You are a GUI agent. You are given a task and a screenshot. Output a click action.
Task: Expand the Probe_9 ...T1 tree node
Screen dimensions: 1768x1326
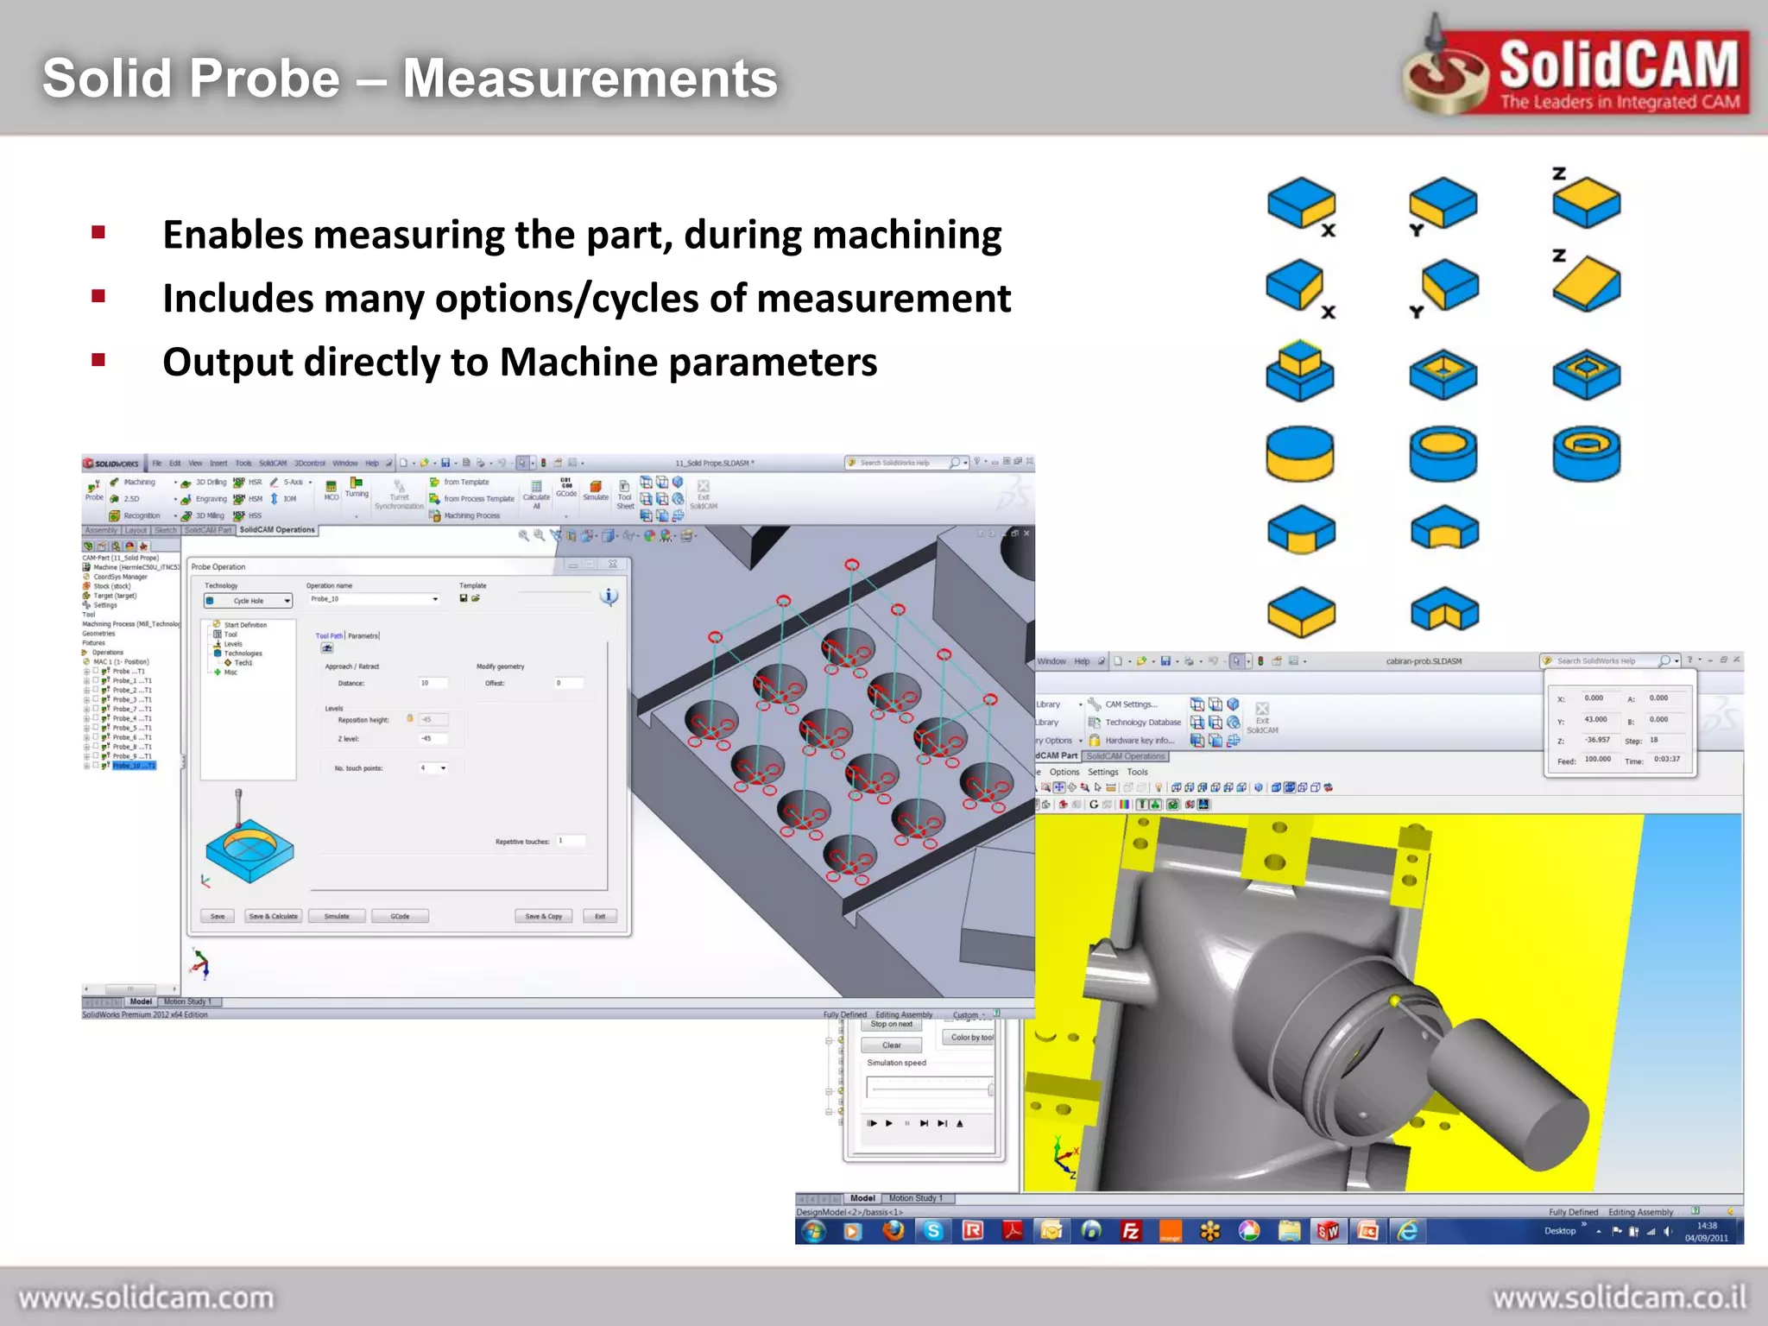pos(86,756)
